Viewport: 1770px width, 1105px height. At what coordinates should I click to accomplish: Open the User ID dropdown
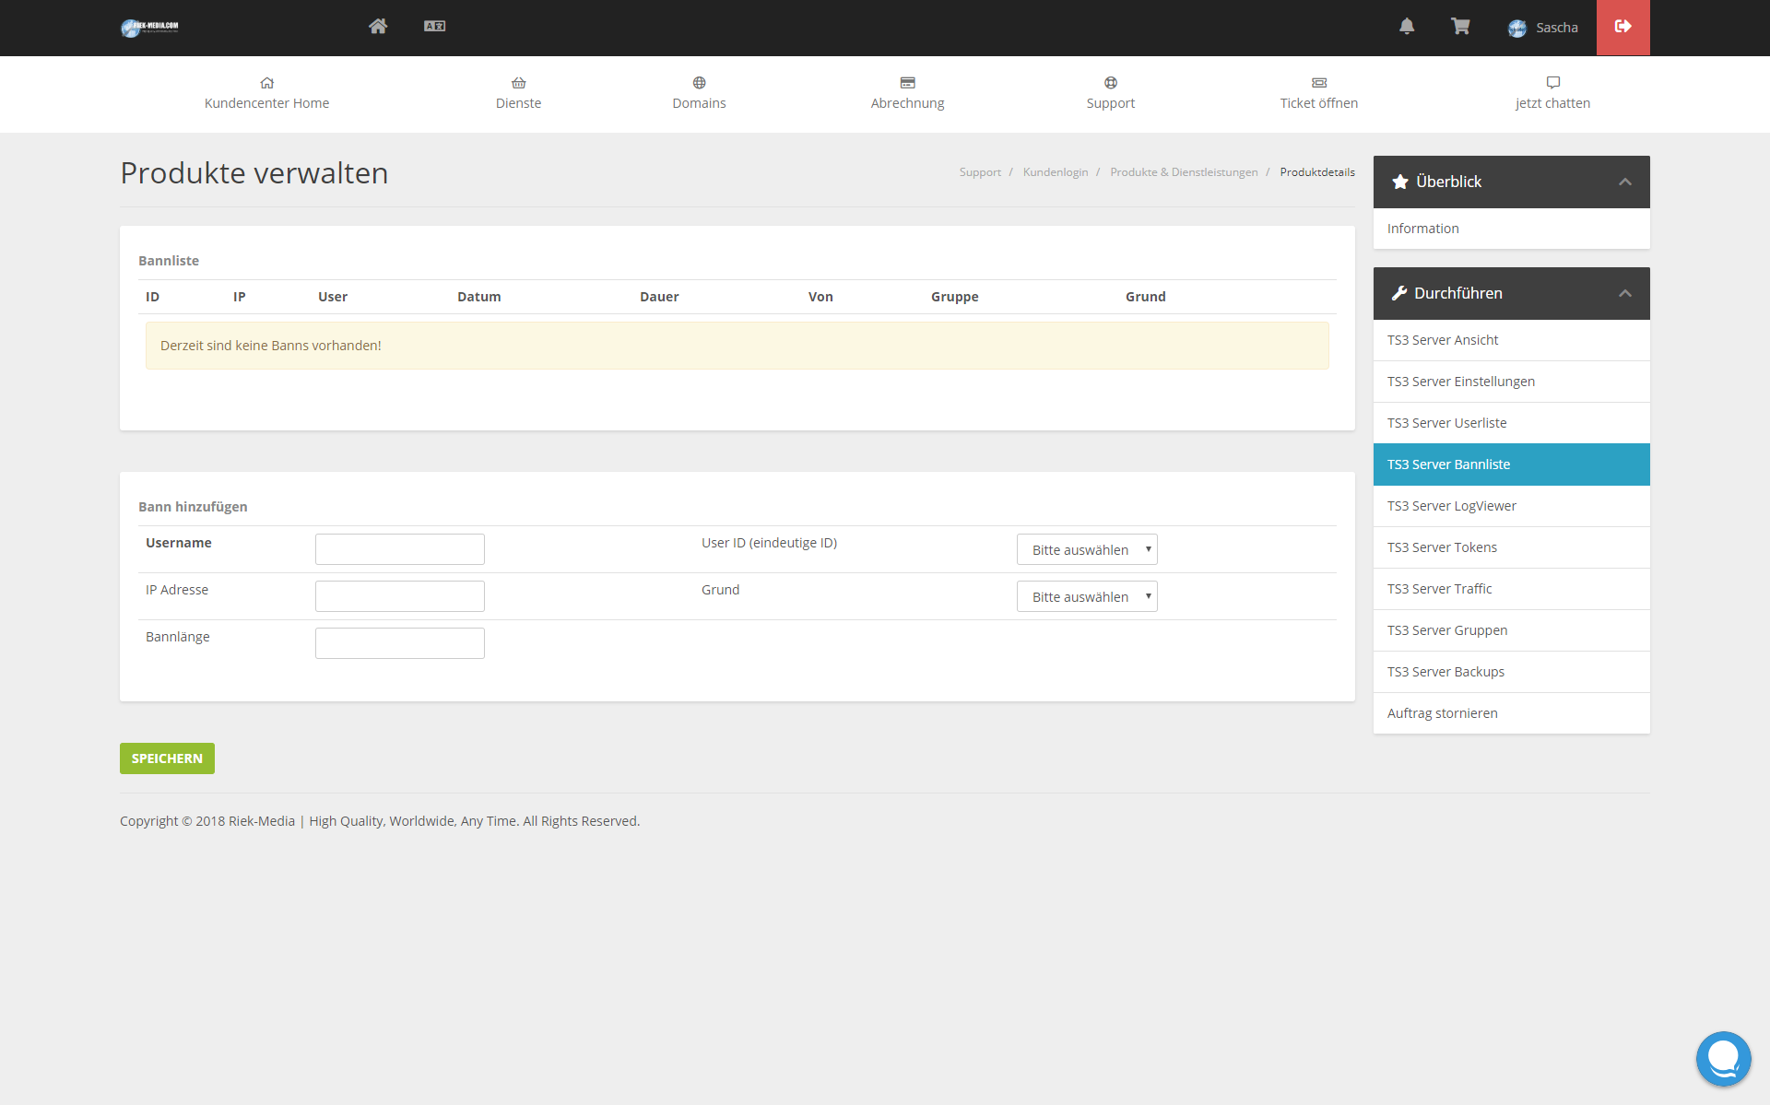tap(1087, 549)
